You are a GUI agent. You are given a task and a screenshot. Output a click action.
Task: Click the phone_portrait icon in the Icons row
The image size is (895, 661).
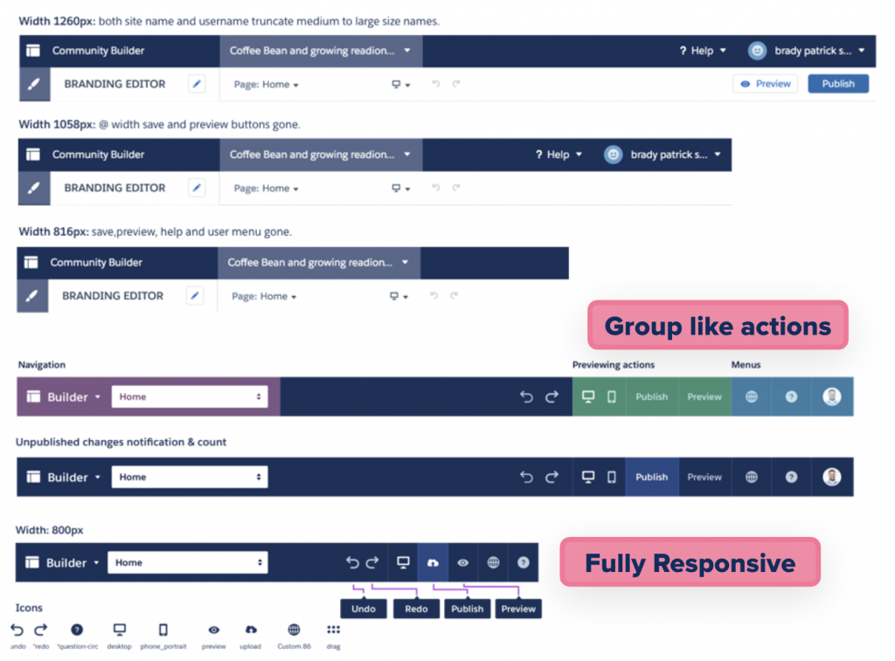[163, 630]
